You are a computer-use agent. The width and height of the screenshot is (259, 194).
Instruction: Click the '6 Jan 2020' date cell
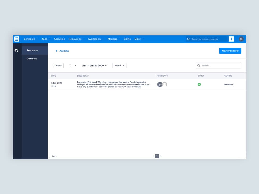[56, 83]
